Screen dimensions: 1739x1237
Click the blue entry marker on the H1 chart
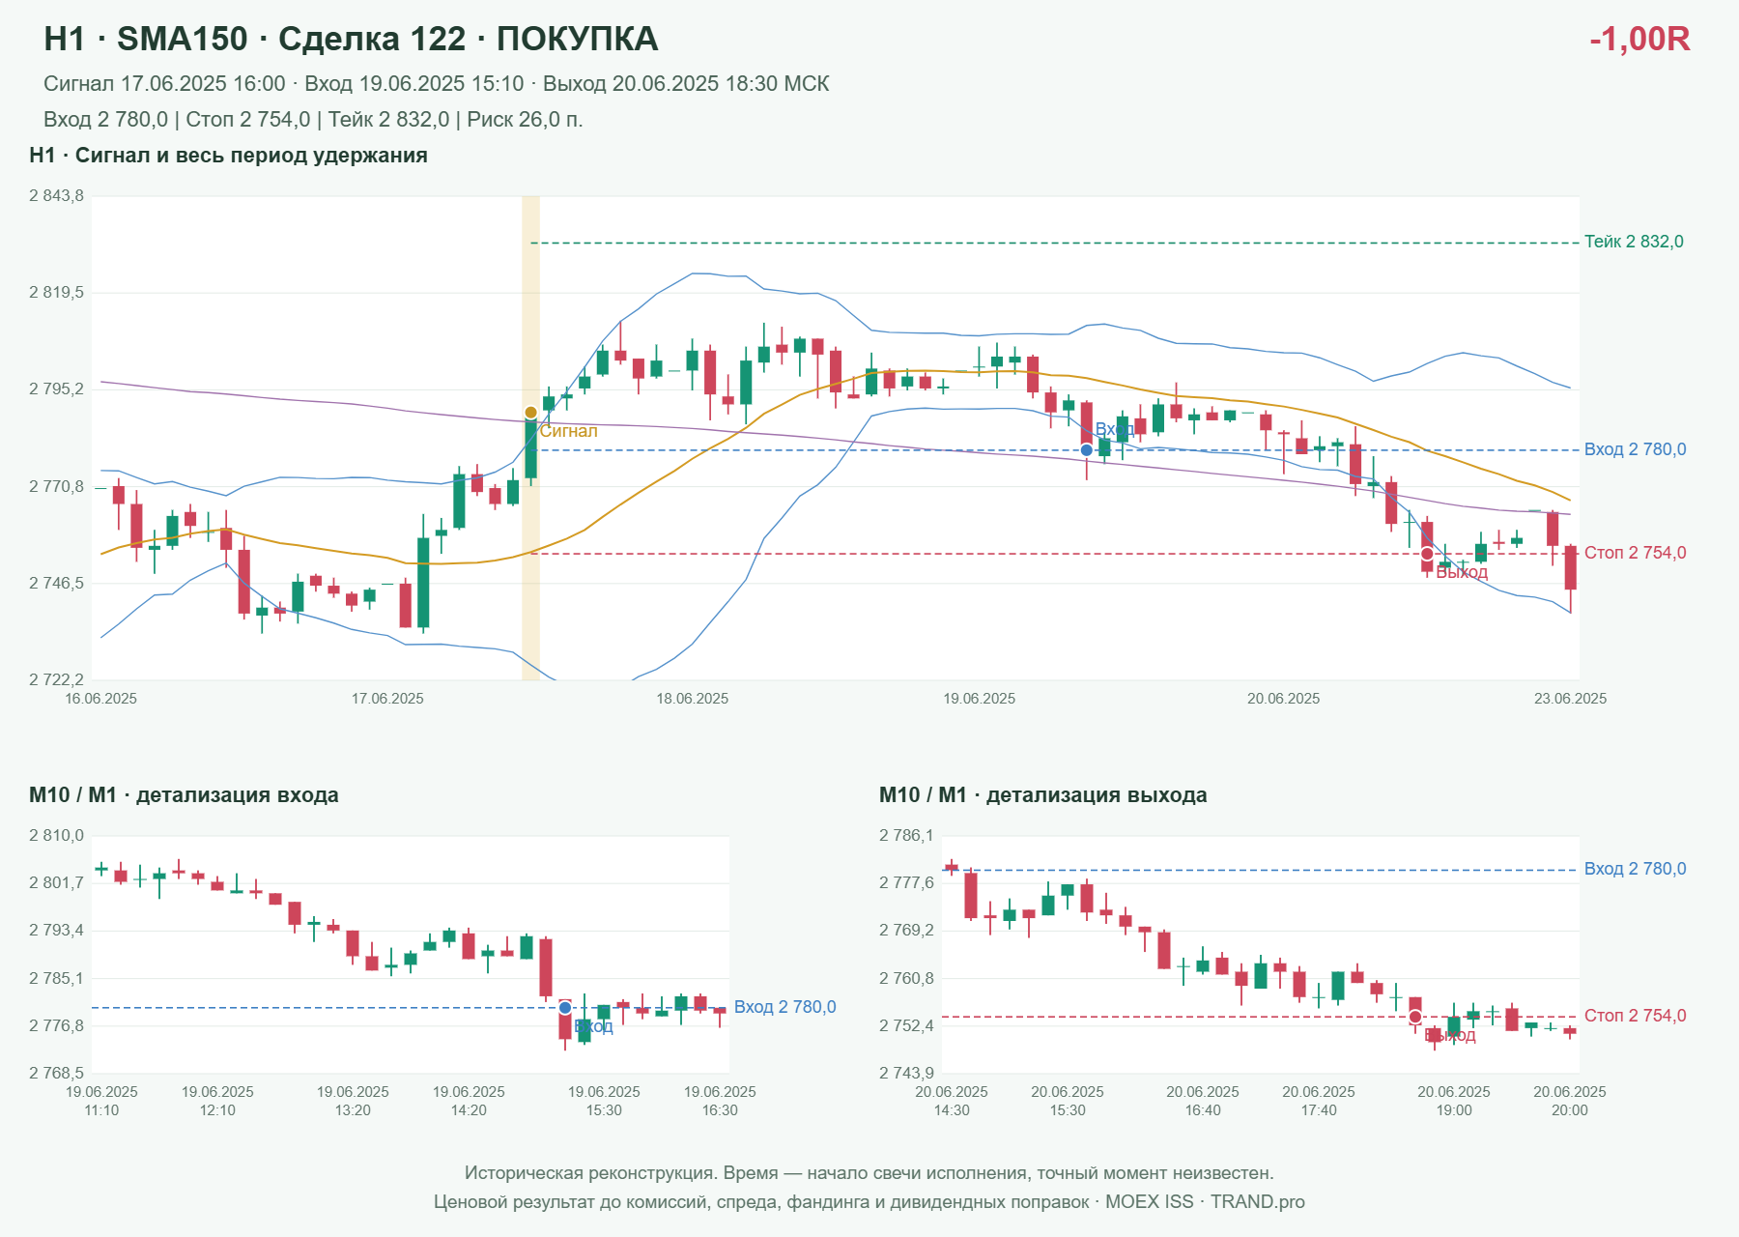(1087, 450)
